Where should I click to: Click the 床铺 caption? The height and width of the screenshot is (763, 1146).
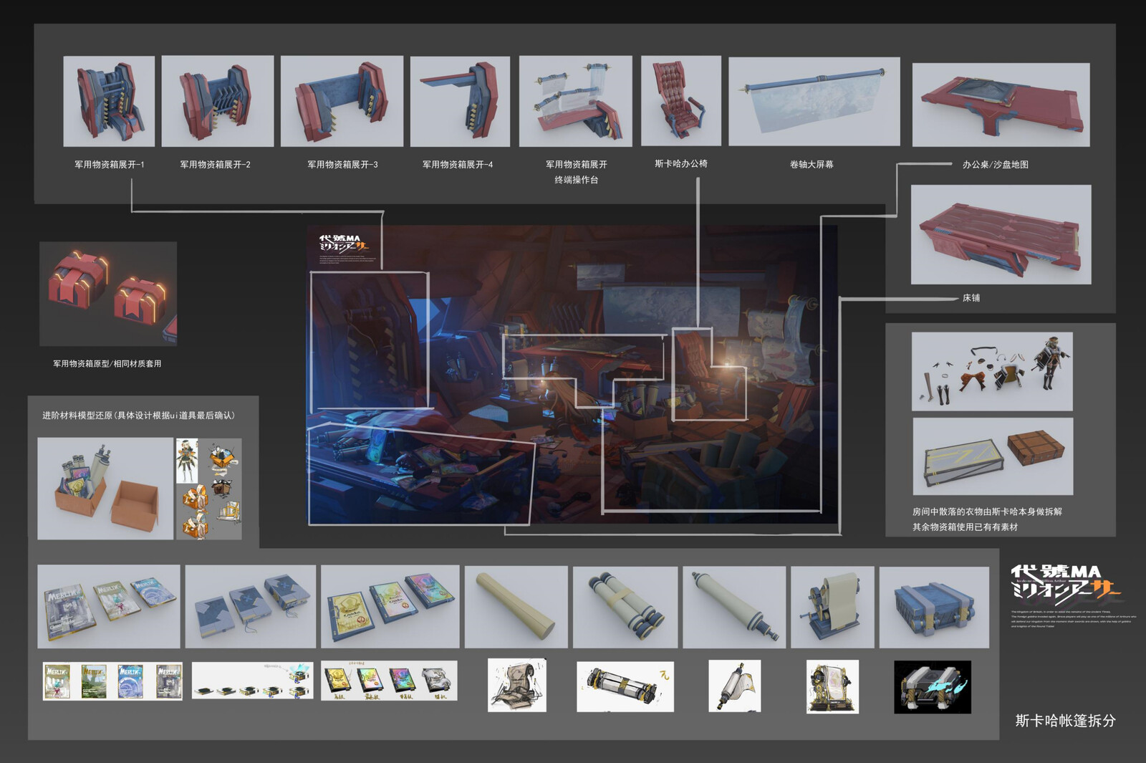[x=971, y=297]
